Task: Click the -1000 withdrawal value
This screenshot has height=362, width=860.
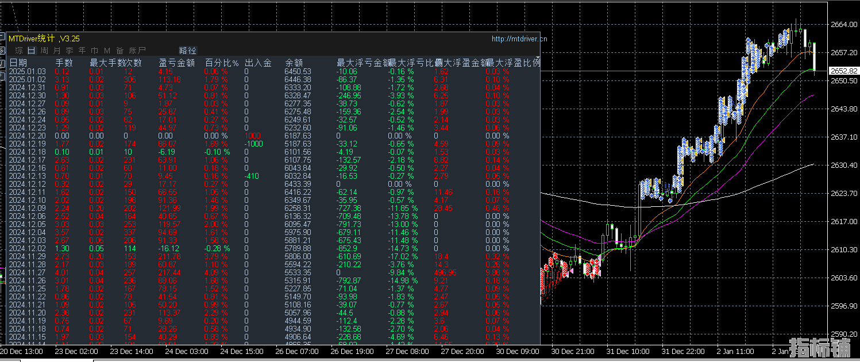Action: pyautogui.click(x=253, y=144)
